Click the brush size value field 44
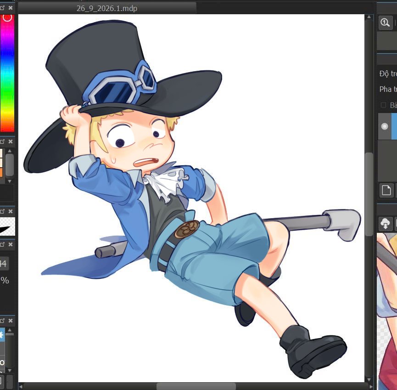397x390 pixels. (x=4, y=264)
